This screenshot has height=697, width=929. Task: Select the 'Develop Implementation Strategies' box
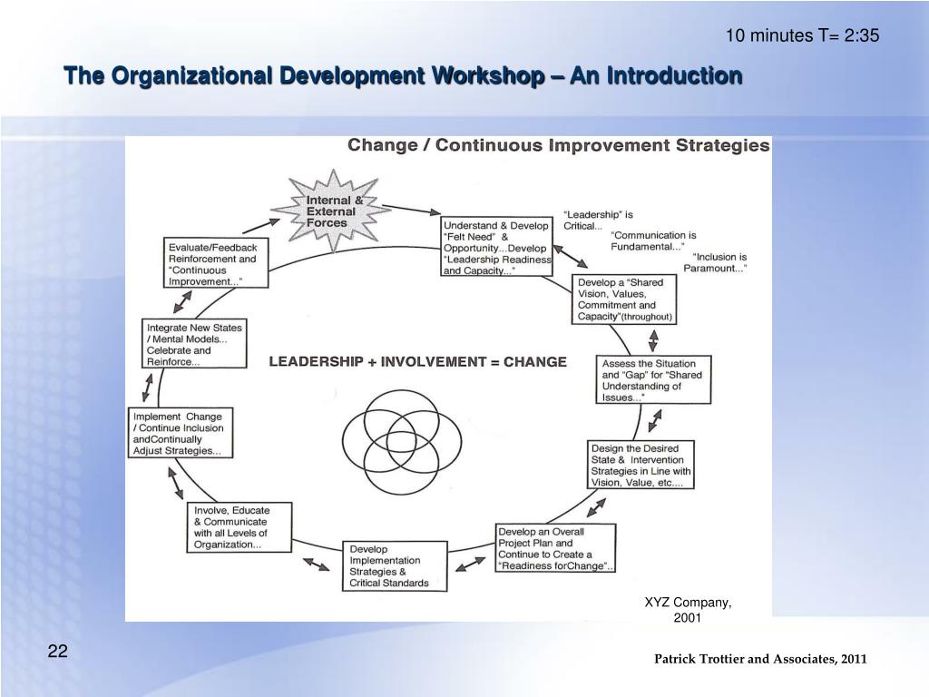click(395, 566)
